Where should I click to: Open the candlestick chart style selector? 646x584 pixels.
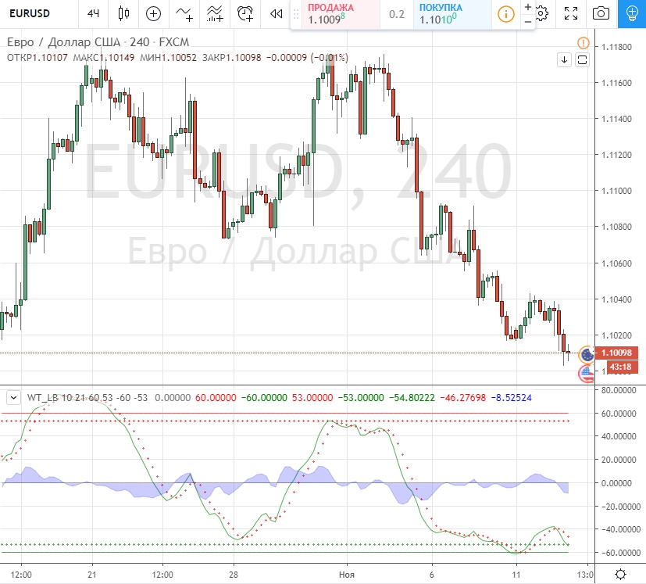coord(123,13)
